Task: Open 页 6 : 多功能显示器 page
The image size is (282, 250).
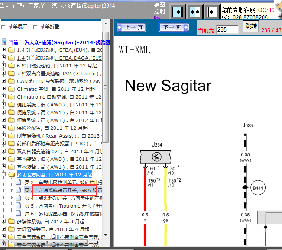Action: pyautogui.click(x=63, y=214)
